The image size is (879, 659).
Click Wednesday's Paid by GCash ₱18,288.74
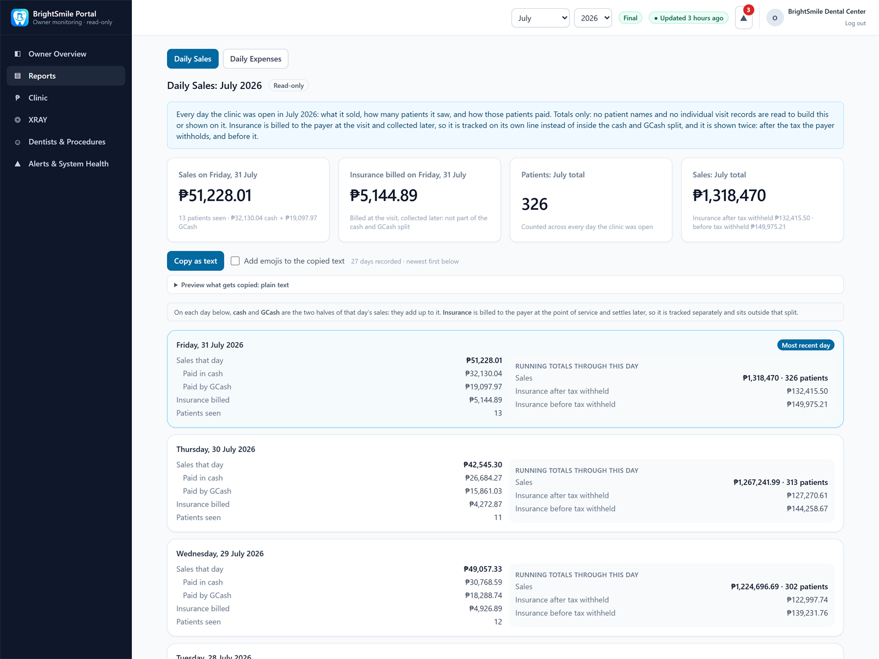click(x=483, y=595)
